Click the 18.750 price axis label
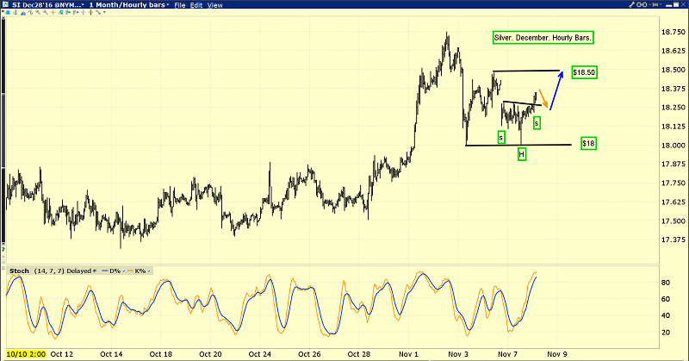The image size is (689, 361). pos(673,32)
